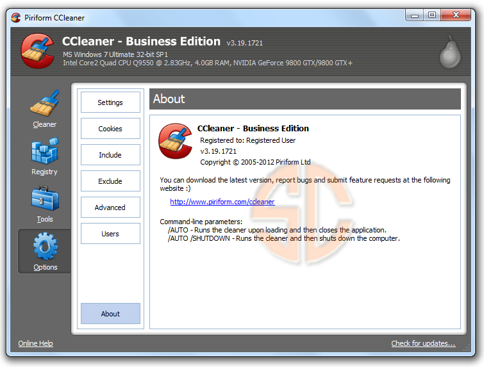
Task: Visit the piriform.com/ccleaner link
Action: (222, 202)
